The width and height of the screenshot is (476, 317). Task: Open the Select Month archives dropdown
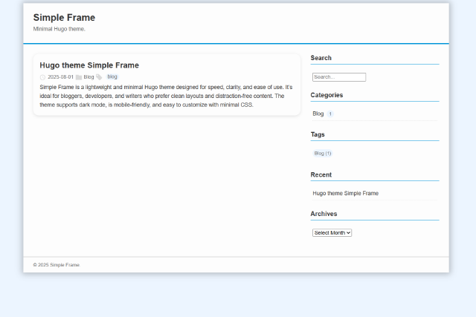[332, 232]
